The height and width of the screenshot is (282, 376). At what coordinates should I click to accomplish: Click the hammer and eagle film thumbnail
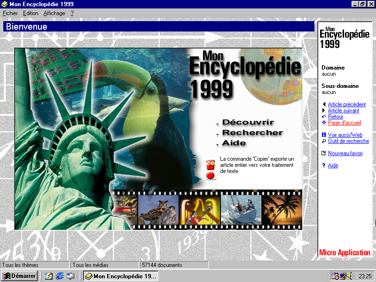pos(199,210)
